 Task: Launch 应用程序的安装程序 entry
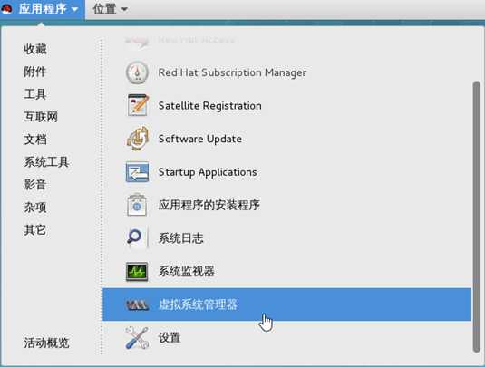coord(286,205)
